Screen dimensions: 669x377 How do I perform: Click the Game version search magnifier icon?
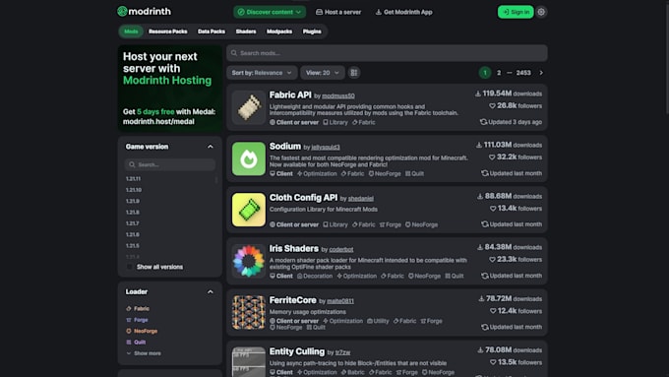(132, 164)
